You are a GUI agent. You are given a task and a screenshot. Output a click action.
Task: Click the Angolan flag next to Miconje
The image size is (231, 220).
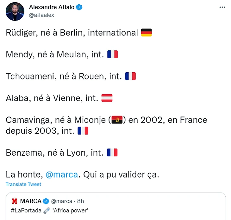pyautogui.click(x=117, y=120)
